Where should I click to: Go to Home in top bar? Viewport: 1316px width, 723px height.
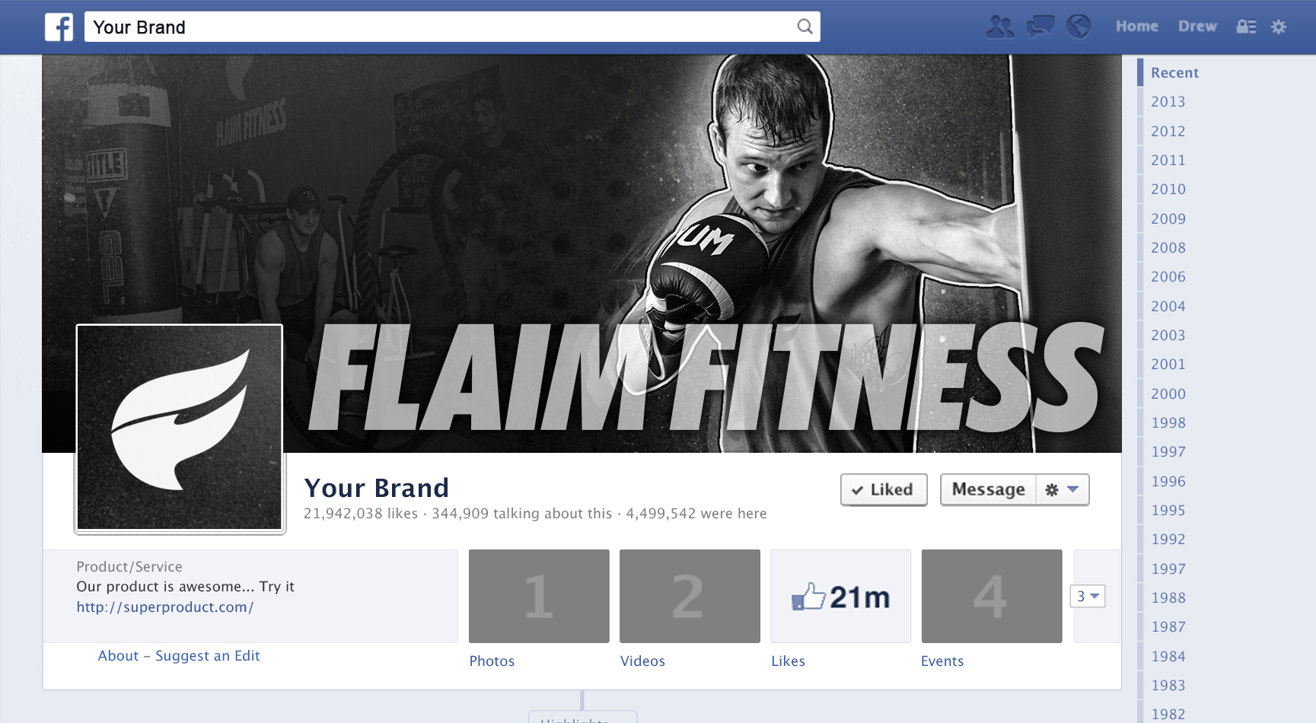pos(1136,27)
